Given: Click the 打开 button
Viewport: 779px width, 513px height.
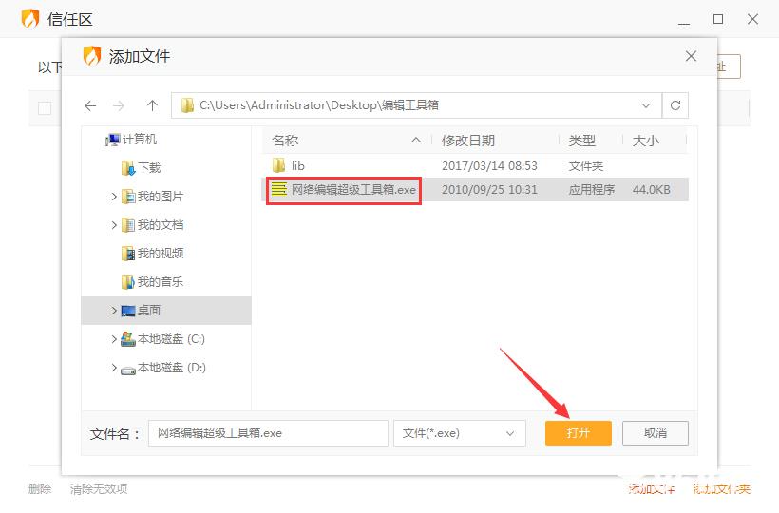Looking at the screenshot, I should coord(579,433).
